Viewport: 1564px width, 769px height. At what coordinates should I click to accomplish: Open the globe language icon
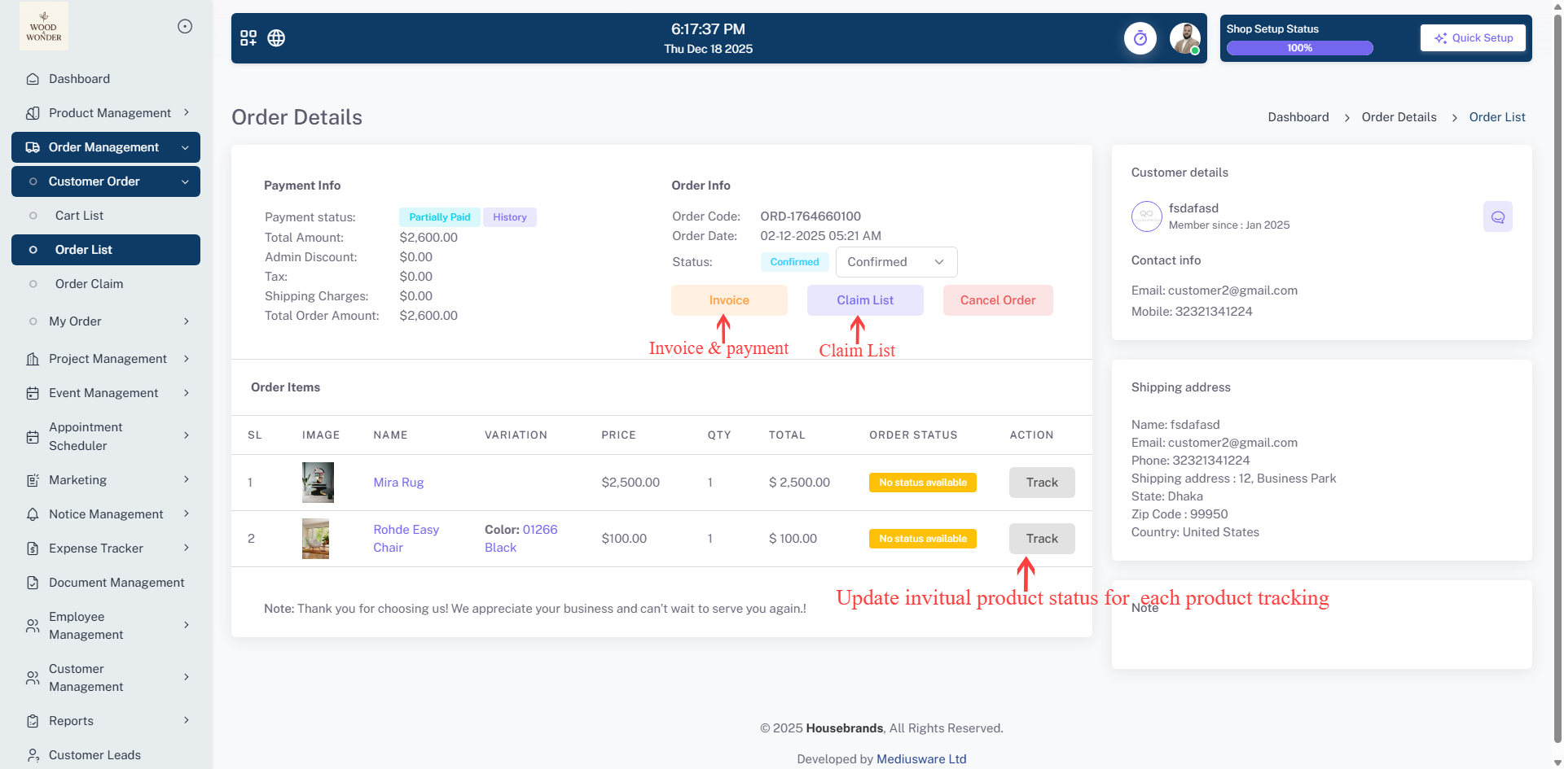[x=276, y=38]
